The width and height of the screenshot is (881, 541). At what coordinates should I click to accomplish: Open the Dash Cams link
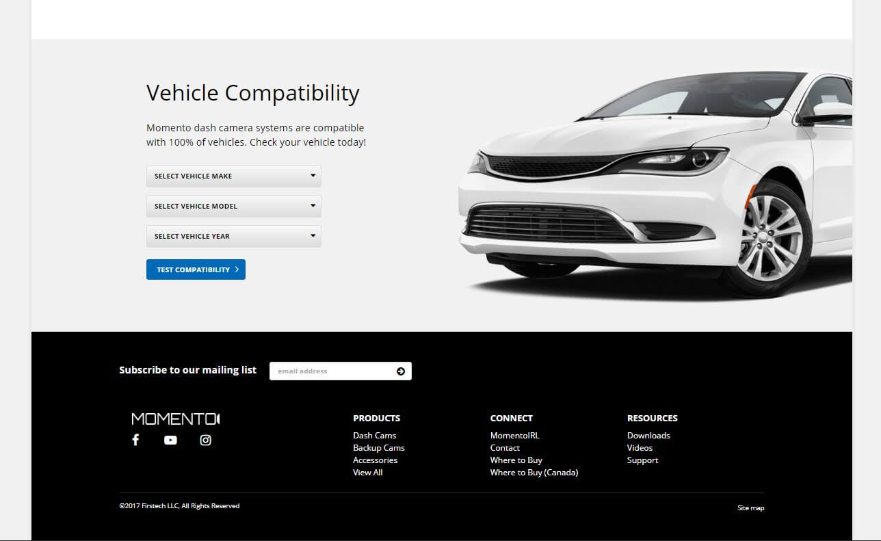374,435
